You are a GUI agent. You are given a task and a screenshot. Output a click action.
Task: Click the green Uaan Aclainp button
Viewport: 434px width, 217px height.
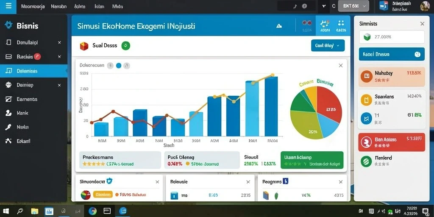click(x=312, y=160)
